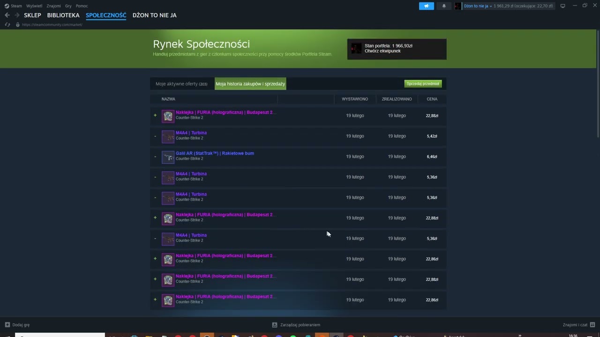Open the Steam menu in the title bar
Image resolution: width=600 pixels, height=337 pixels.
click(16, 6)
